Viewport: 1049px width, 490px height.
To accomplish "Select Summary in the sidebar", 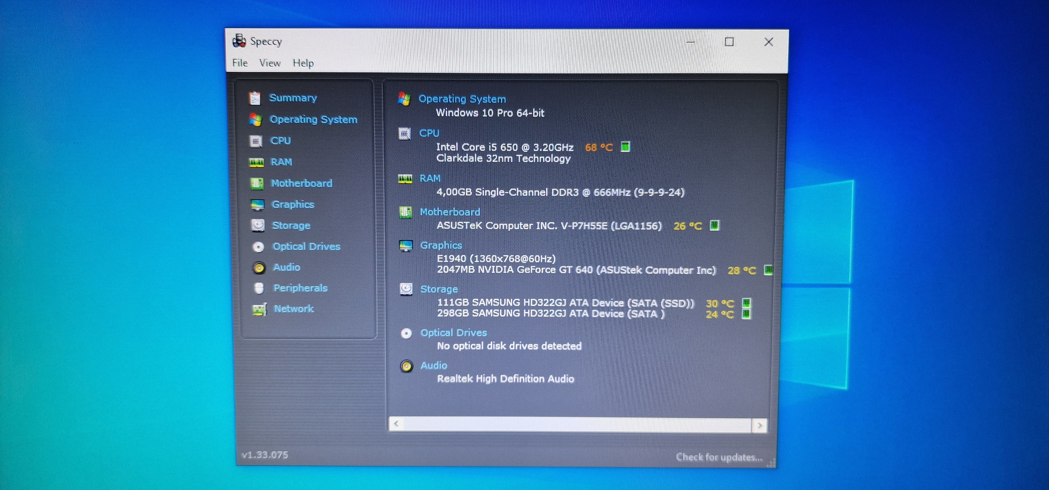I will point(293,98).
